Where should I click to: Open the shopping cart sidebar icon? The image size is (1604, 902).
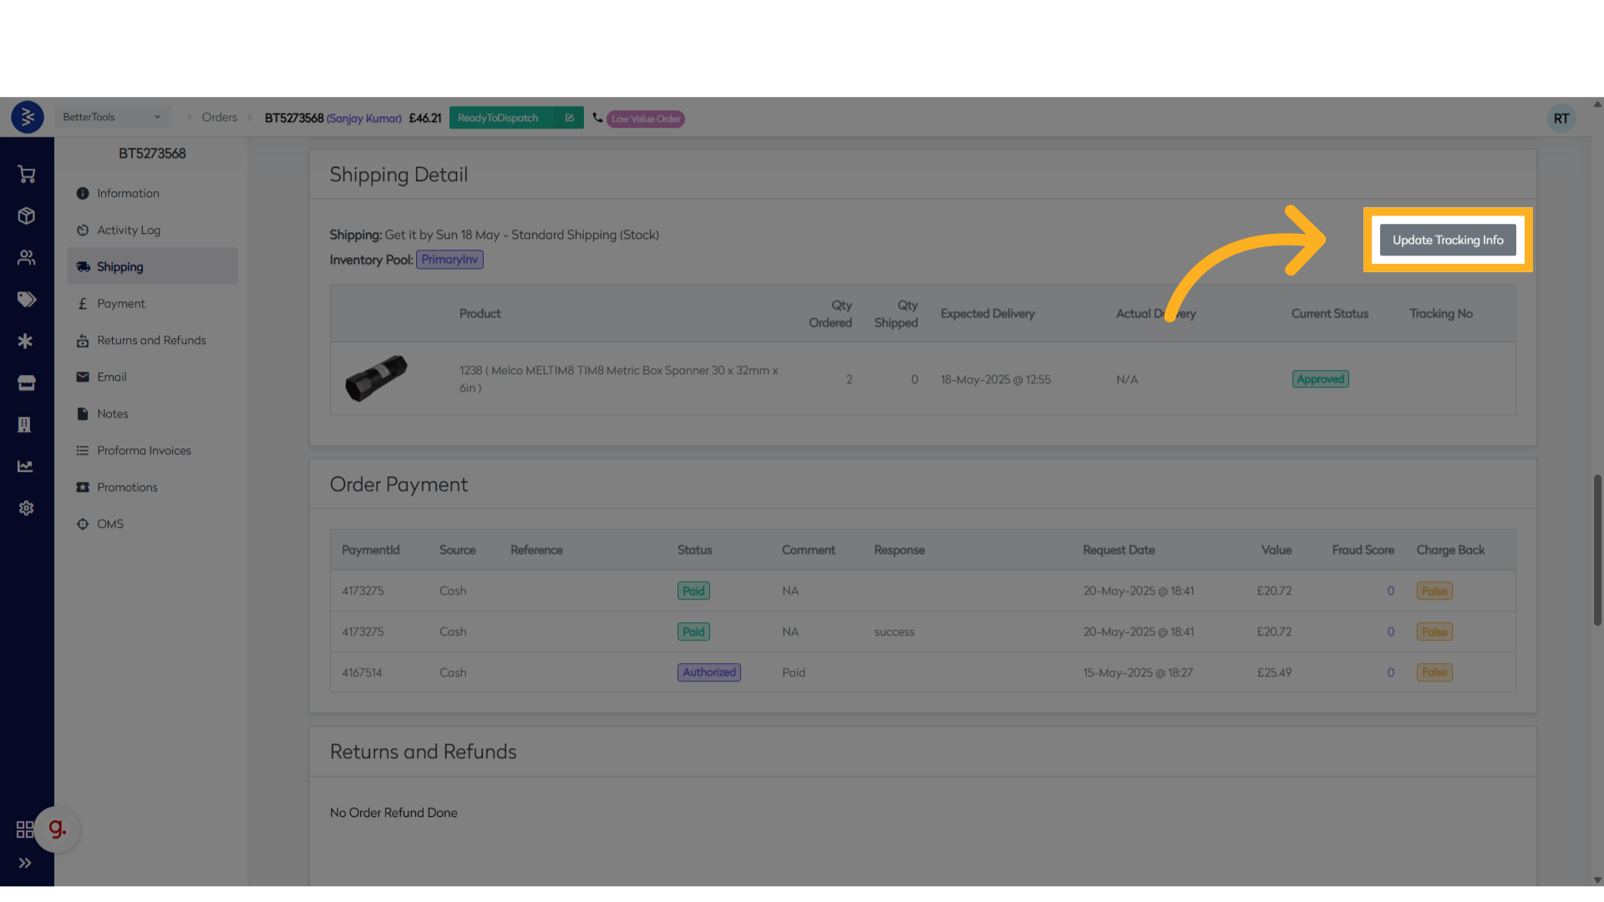point(27,174)
